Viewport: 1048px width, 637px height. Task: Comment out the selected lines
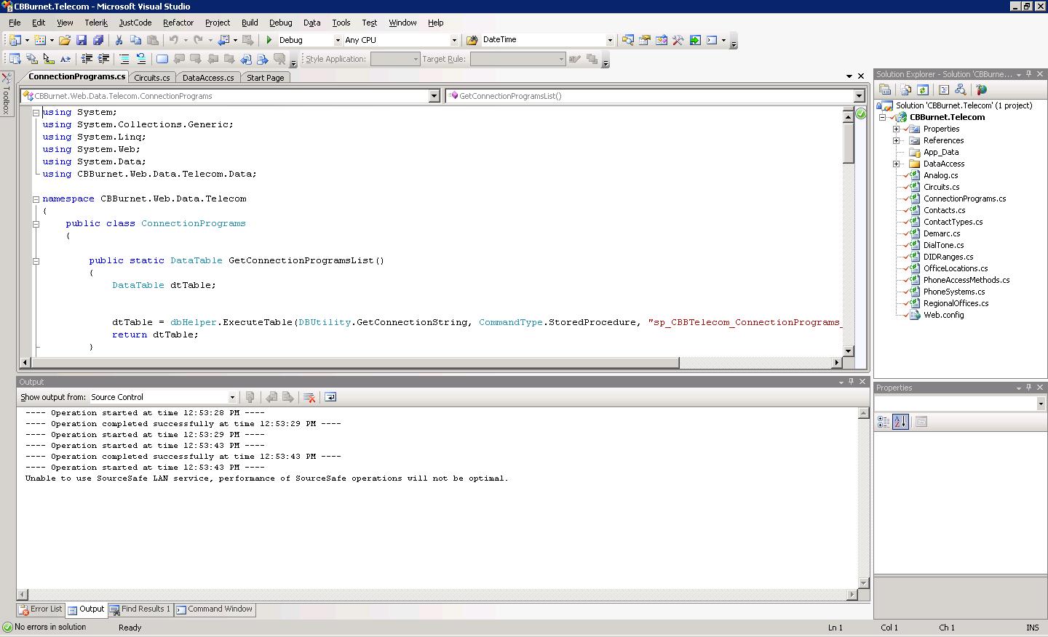pos(124,59)
